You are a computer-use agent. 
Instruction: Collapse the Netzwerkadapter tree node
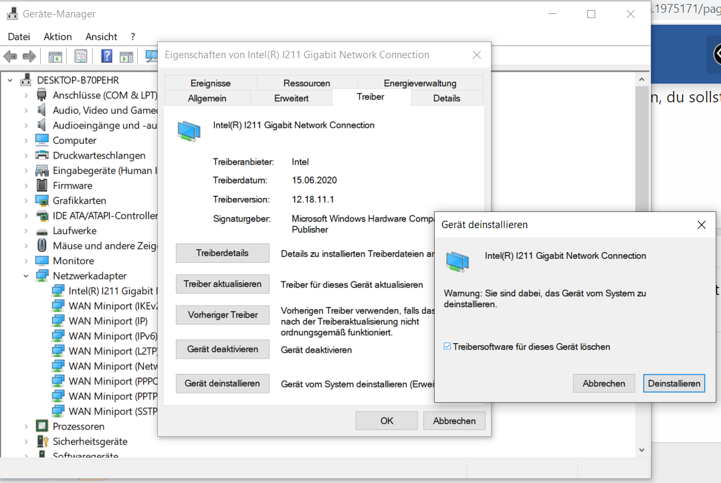[25, 276]
